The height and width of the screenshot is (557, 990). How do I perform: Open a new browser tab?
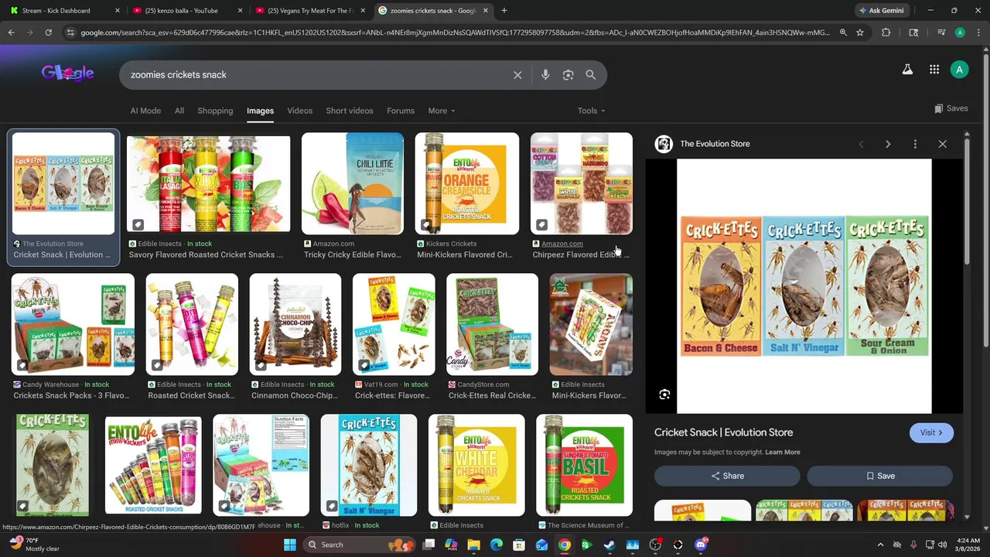coord(504,11)
